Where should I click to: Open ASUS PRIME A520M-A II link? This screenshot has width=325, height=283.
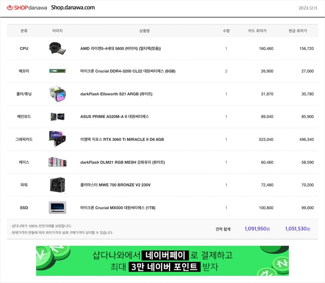(x=115, y=117)
